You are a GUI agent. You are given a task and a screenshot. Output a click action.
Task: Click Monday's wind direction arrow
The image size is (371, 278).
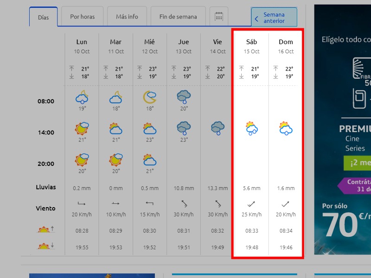pyautogui.click(x=82, y=203)
